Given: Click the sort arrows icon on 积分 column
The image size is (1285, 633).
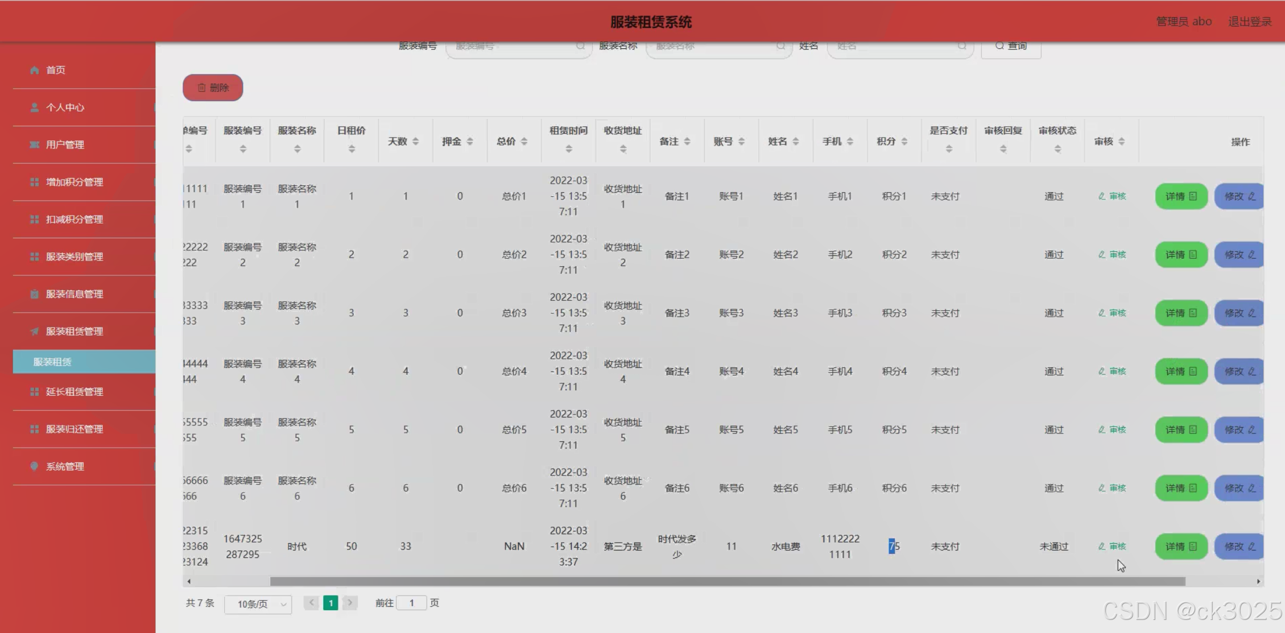Looking at the screenshot, I should tap(904, 142).
